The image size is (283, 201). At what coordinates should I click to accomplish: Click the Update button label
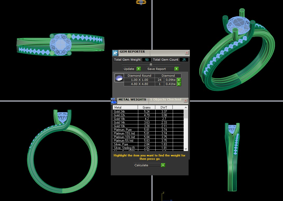click(x=129, y=69)
